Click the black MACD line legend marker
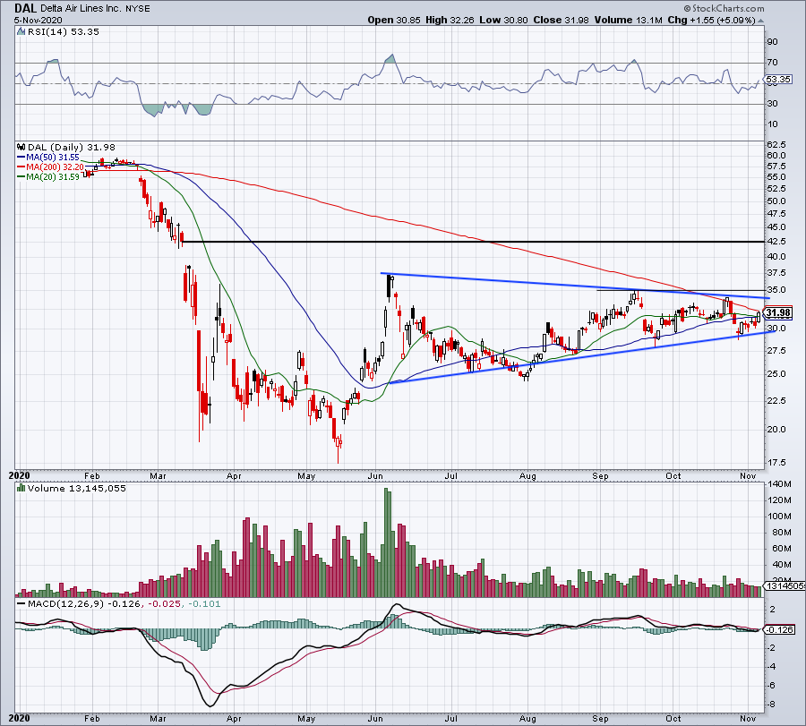 [21, 603]
